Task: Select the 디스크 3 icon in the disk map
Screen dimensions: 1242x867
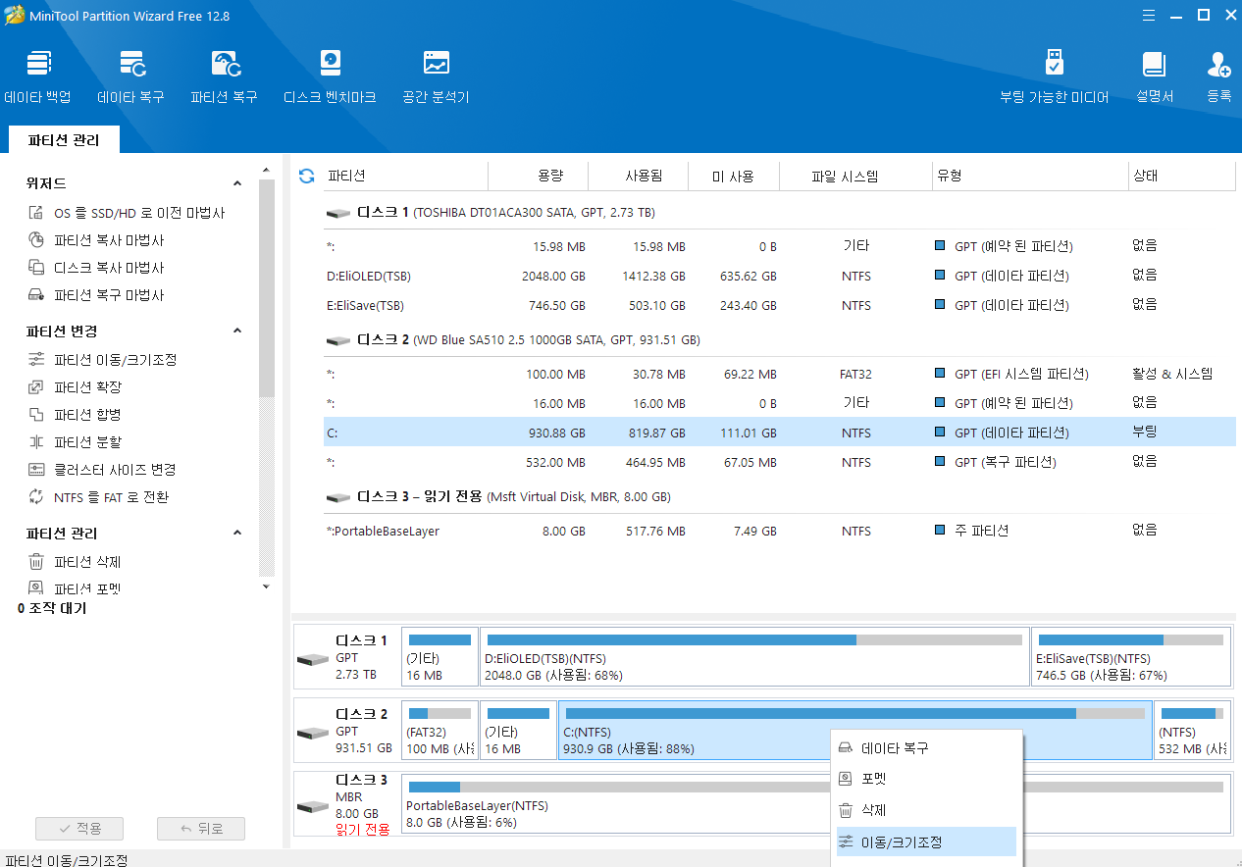Action: (x=312, y=805)
